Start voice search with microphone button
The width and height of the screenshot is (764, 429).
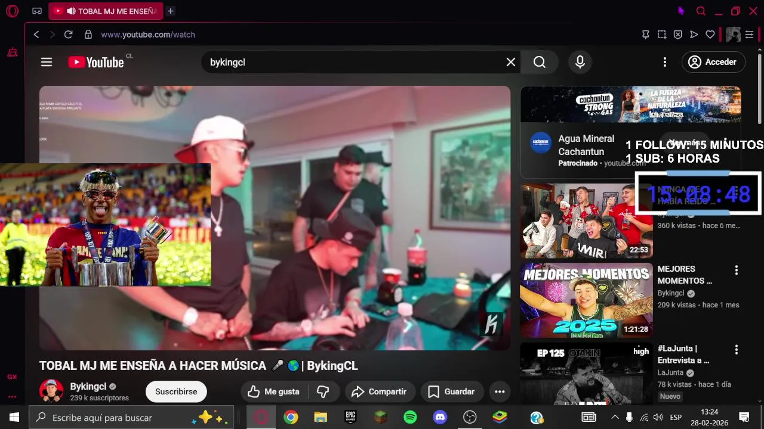[580, 62]
